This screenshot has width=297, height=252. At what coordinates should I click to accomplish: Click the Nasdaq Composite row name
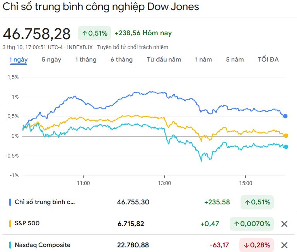pyautogui.click(x=43, y=245)
